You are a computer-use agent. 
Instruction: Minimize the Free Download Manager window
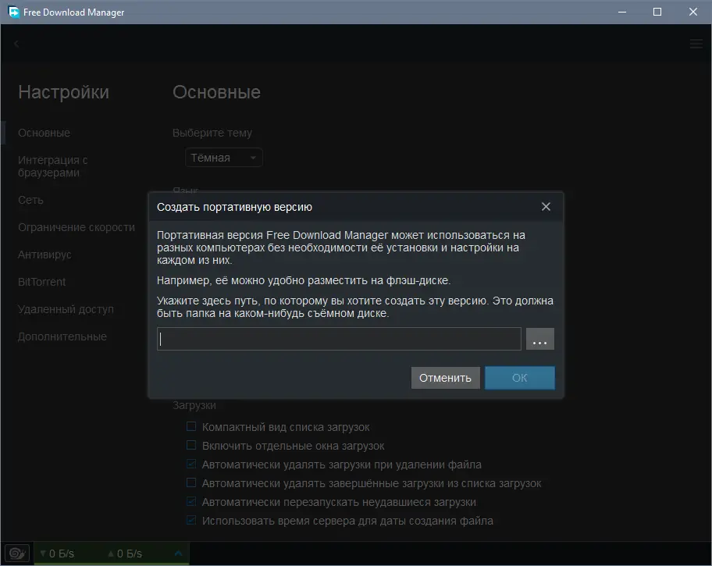tap(622, 12)
